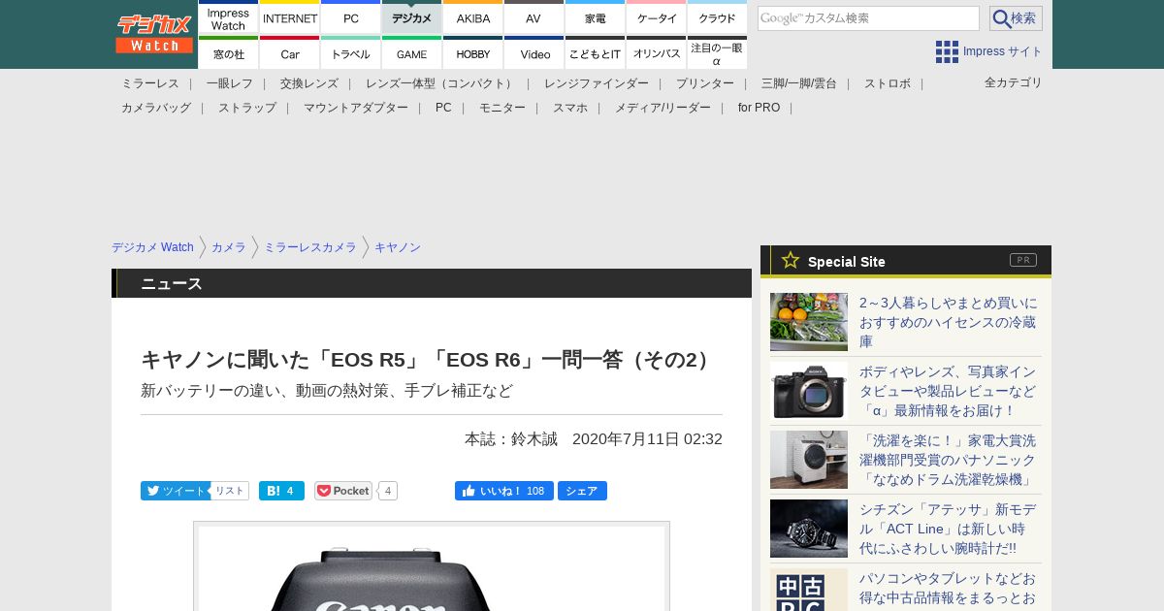The width and height of the screenshot is (1164, 611).
Task: Open パナソニック ななめドラム洗濯乾燥機 link
Action: point(948,460)
